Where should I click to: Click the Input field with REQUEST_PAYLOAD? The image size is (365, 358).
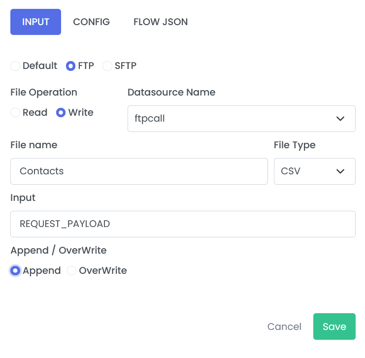tap(183, 224)
